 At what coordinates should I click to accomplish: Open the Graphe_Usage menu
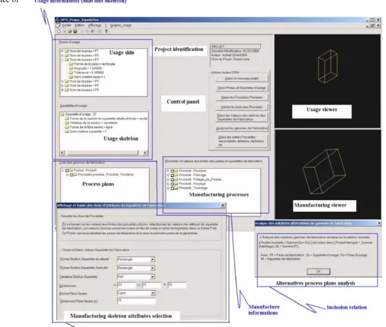(x=120, y=25)
